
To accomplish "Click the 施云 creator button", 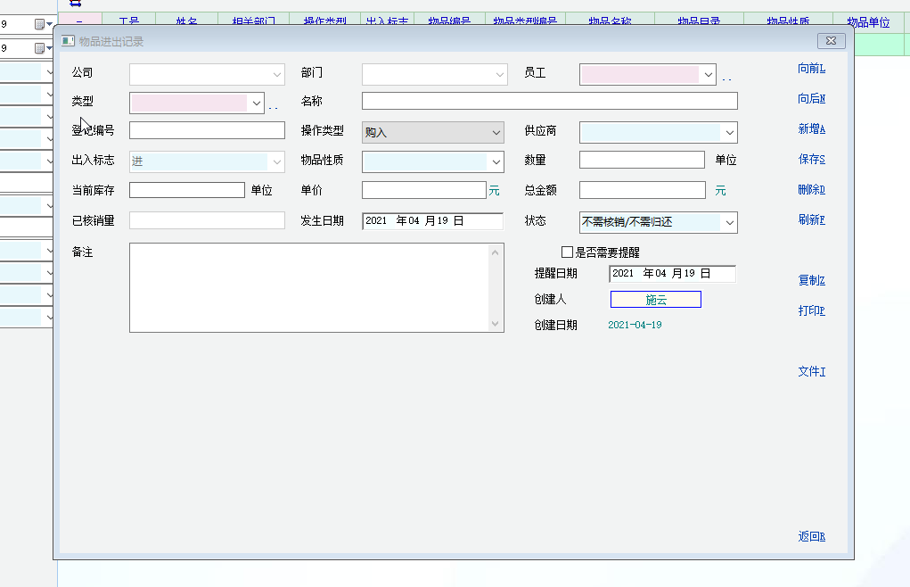I will [x=655, y=300].
